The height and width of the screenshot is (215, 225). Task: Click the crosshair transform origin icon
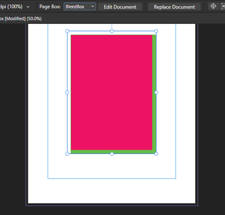click(x=213, y=6)
